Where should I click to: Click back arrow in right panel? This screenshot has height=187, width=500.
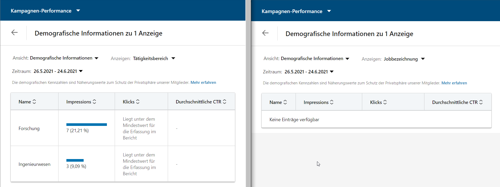pyautogui.click(x=265, y=33)
